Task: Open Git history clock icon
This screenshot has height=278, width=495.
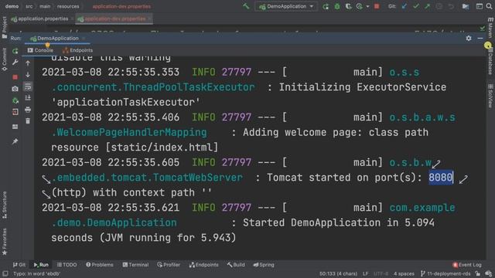Action: [439, 6]
